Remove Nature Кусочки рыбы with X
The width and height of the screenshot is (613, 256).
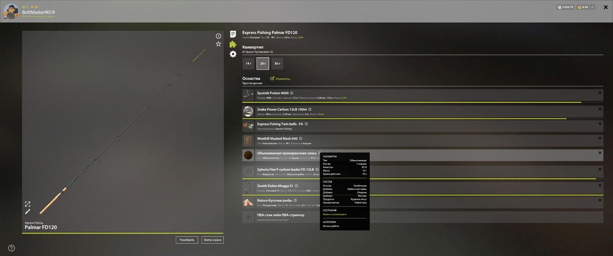(x=600, y=200)
